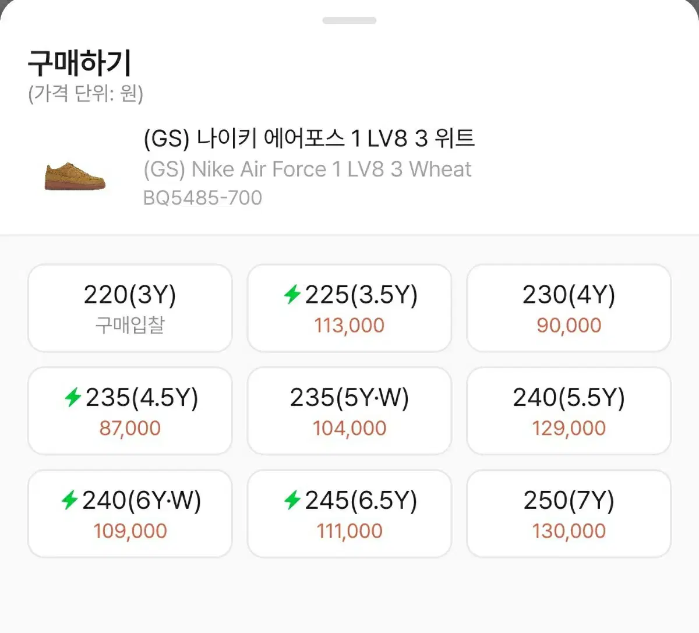The image size is (699, 633).
Task: Choose size 230(4Y) priced 90,000
Action: tap(569, 308)
